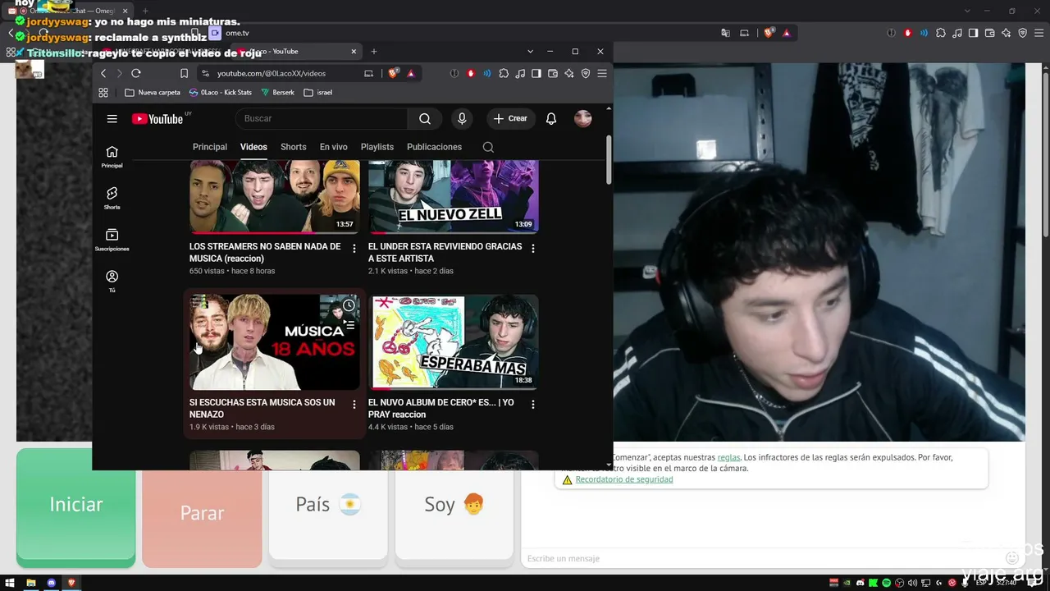Open Shorts in the YouTube sidebar

112,198
